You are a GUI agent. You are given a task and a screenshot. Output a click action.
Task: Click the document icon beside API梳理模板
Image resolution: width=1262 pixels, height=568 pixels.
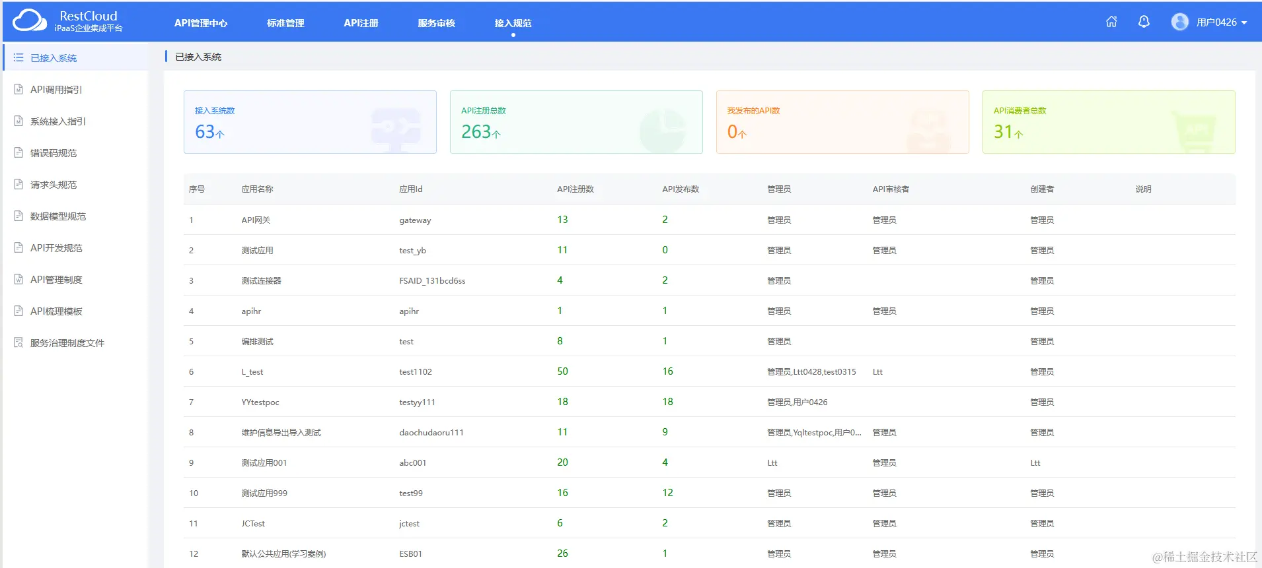(x=19, y=311)
